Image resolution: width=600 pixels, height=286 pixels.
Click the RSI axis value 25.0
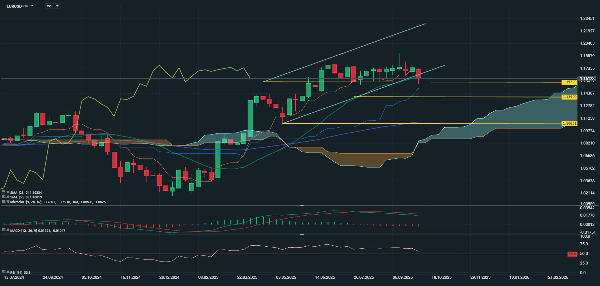point(584,263)
